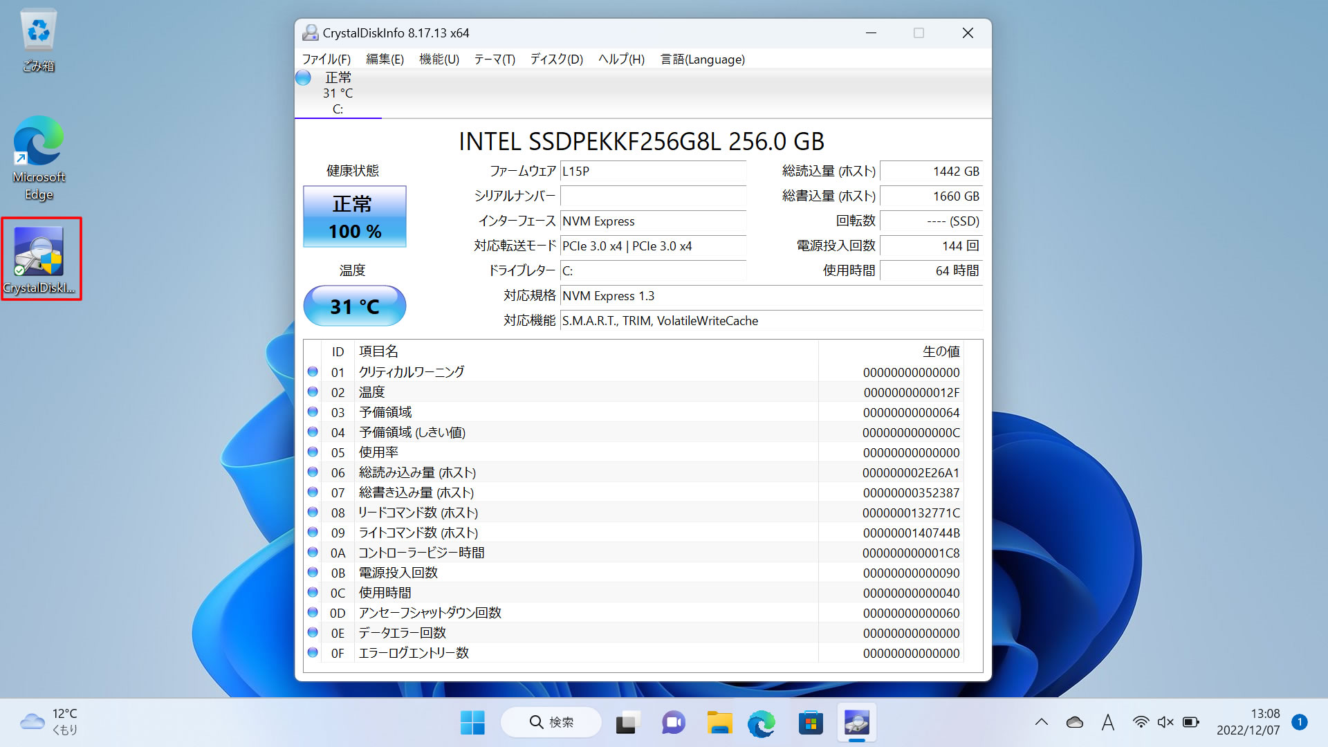Open the weather widget showing 12°C
Image resolution: width=1328 pixels, height=747 pixels.
pyautogui.click(x=50, y=722)
